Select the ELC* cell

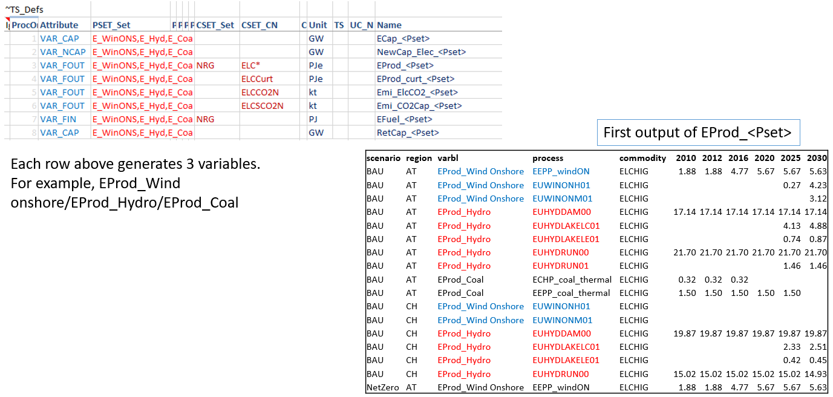[x=251, y=65]
